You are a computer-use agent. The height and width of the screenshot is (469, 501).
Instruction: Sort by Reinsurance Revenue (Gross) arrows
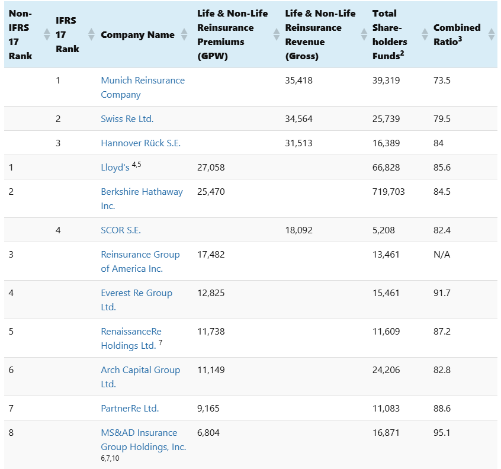[364, 34]
